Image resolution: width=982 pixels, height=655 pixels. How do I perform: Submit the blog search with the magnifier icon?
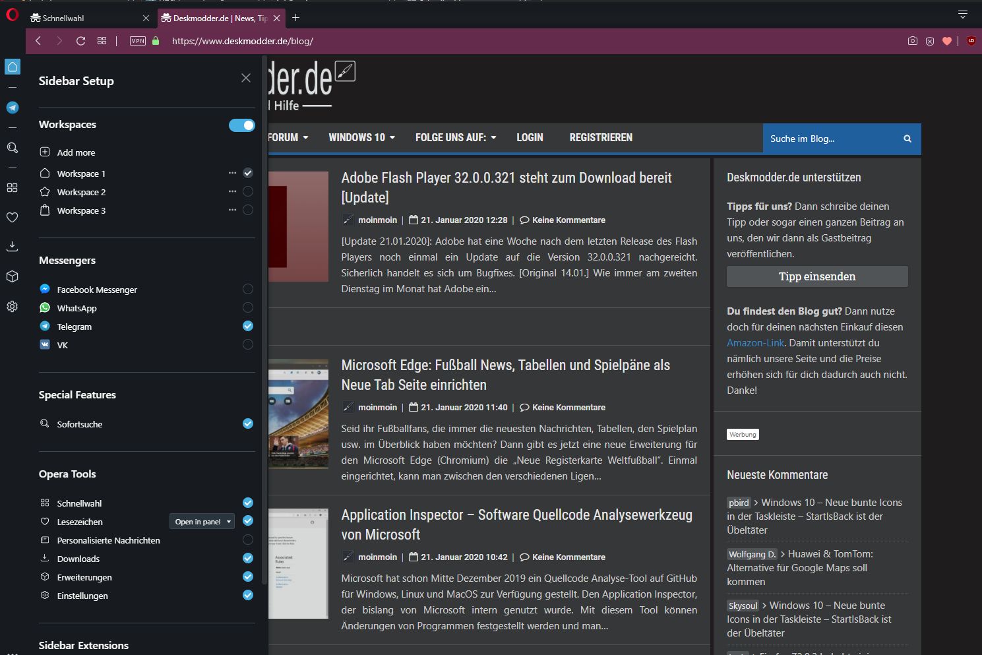(907, 139)
